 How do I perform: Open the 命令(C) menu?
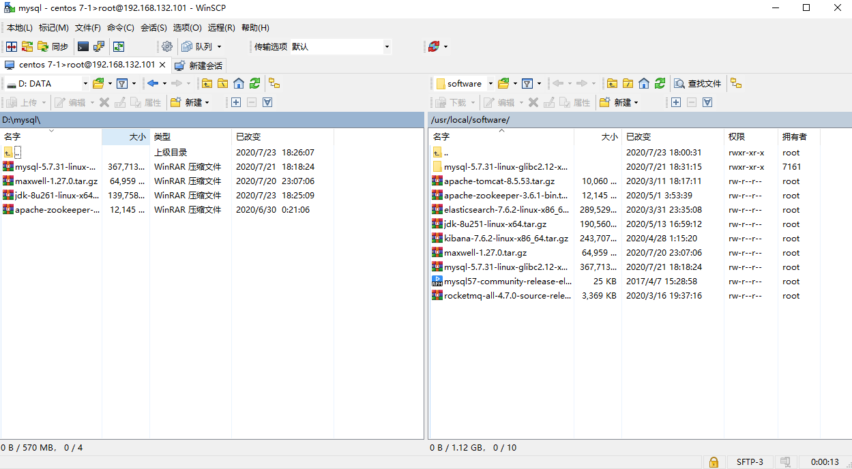coord(121,28)
